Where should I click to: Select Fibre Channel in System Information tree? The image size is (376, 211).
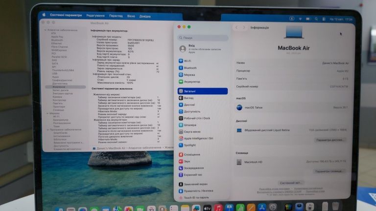59,47
